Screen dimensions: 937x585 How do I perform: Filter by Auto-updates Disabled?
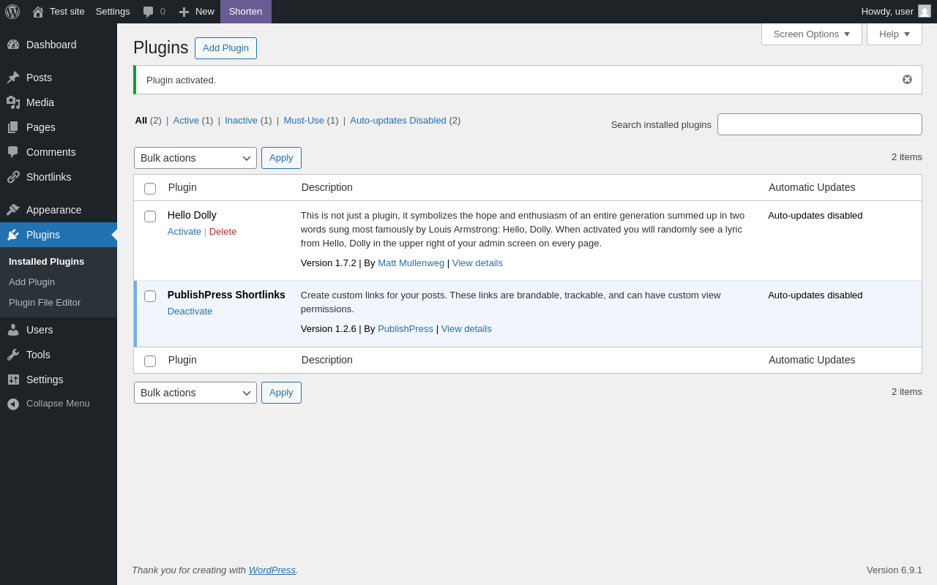click(x=398, y=121)
